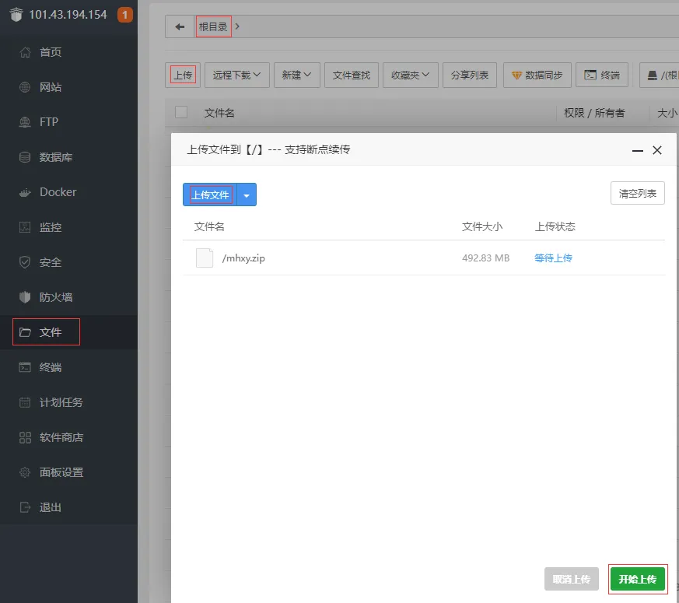Click the grey 取消上传 button
Viewport: 679px width, 603px height.
coord(571,579)
